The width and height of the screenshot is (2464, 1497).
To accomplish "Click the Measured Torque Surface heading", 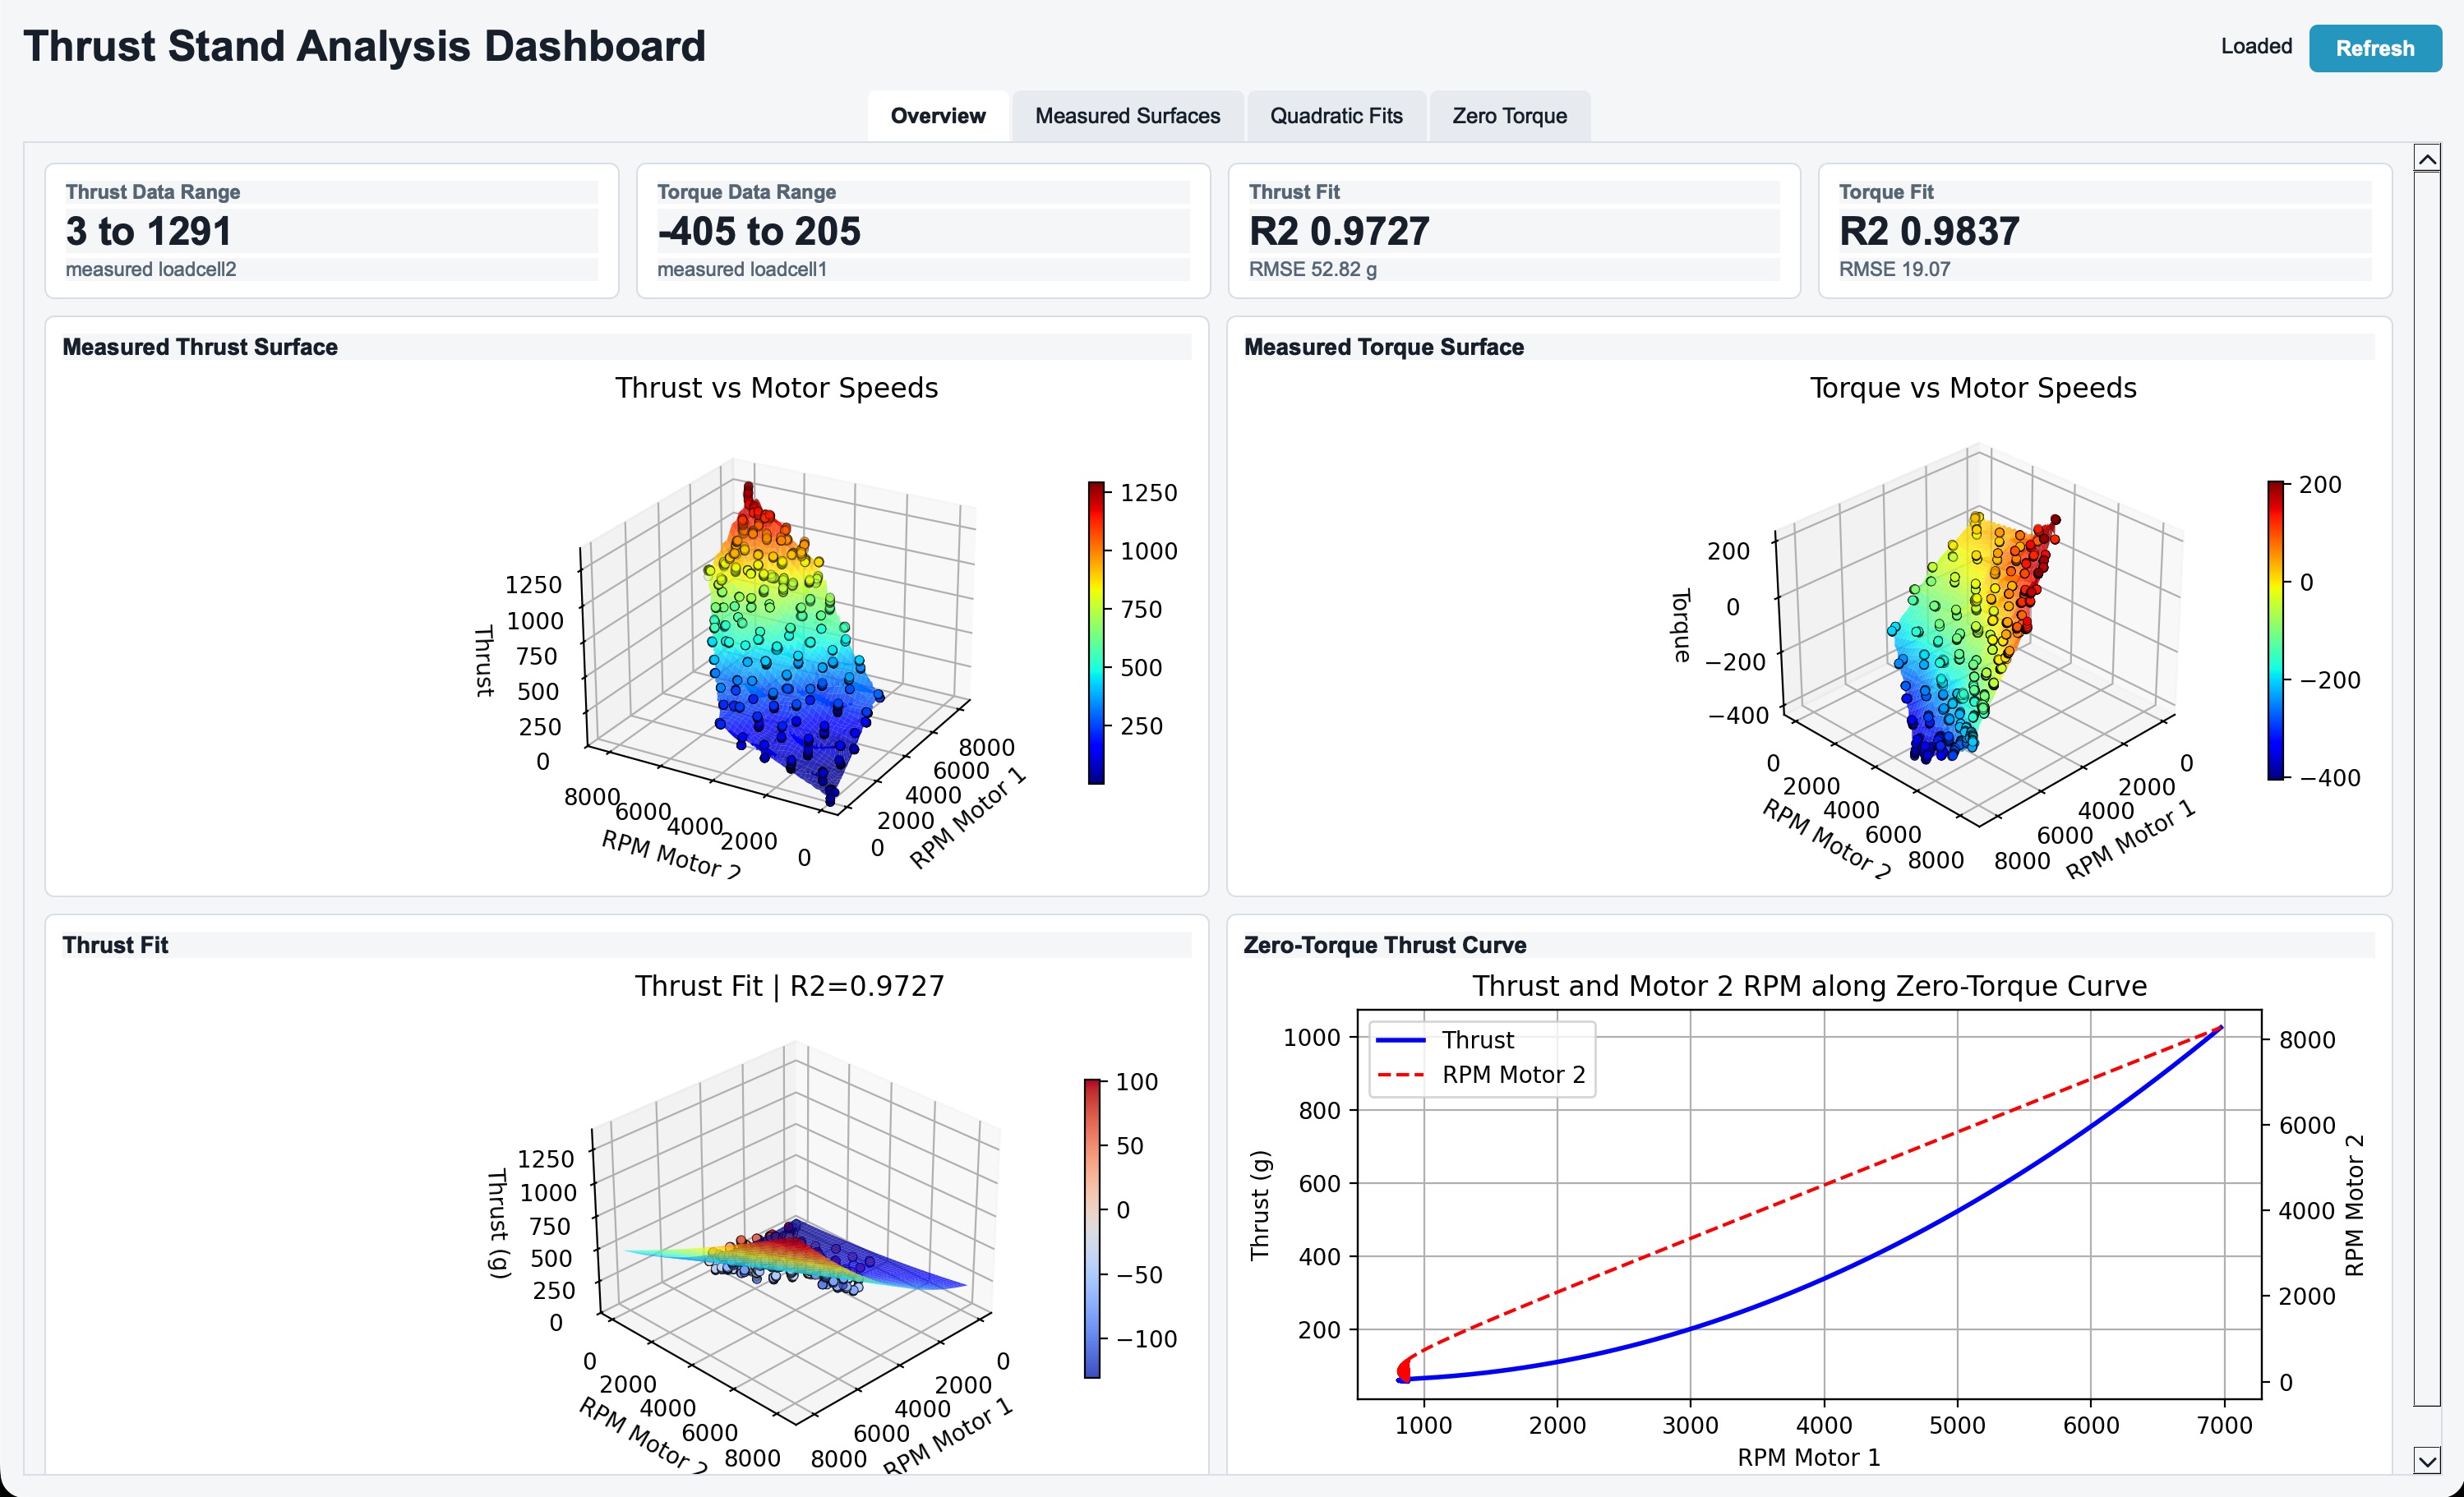I will (x=1384, y=347).
